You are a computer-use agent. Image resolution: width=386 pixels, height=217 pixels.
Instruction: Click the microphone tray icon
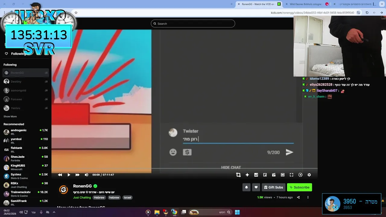(x=41, y=212)
